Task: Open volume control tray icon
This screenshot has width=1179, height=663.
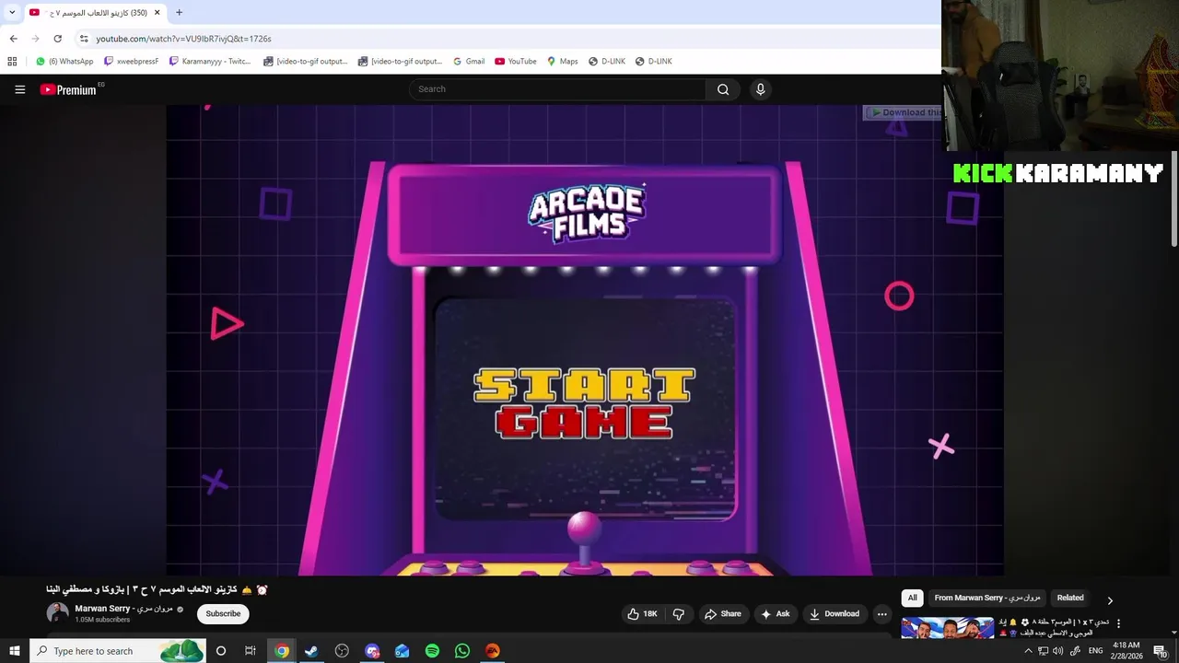Action: tap(1058, 651)
